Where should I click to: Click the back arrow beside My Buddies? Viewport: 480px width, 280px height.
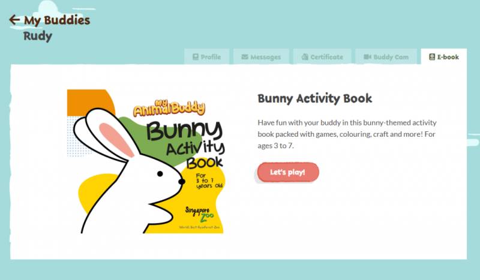click(x=14, y=20)
